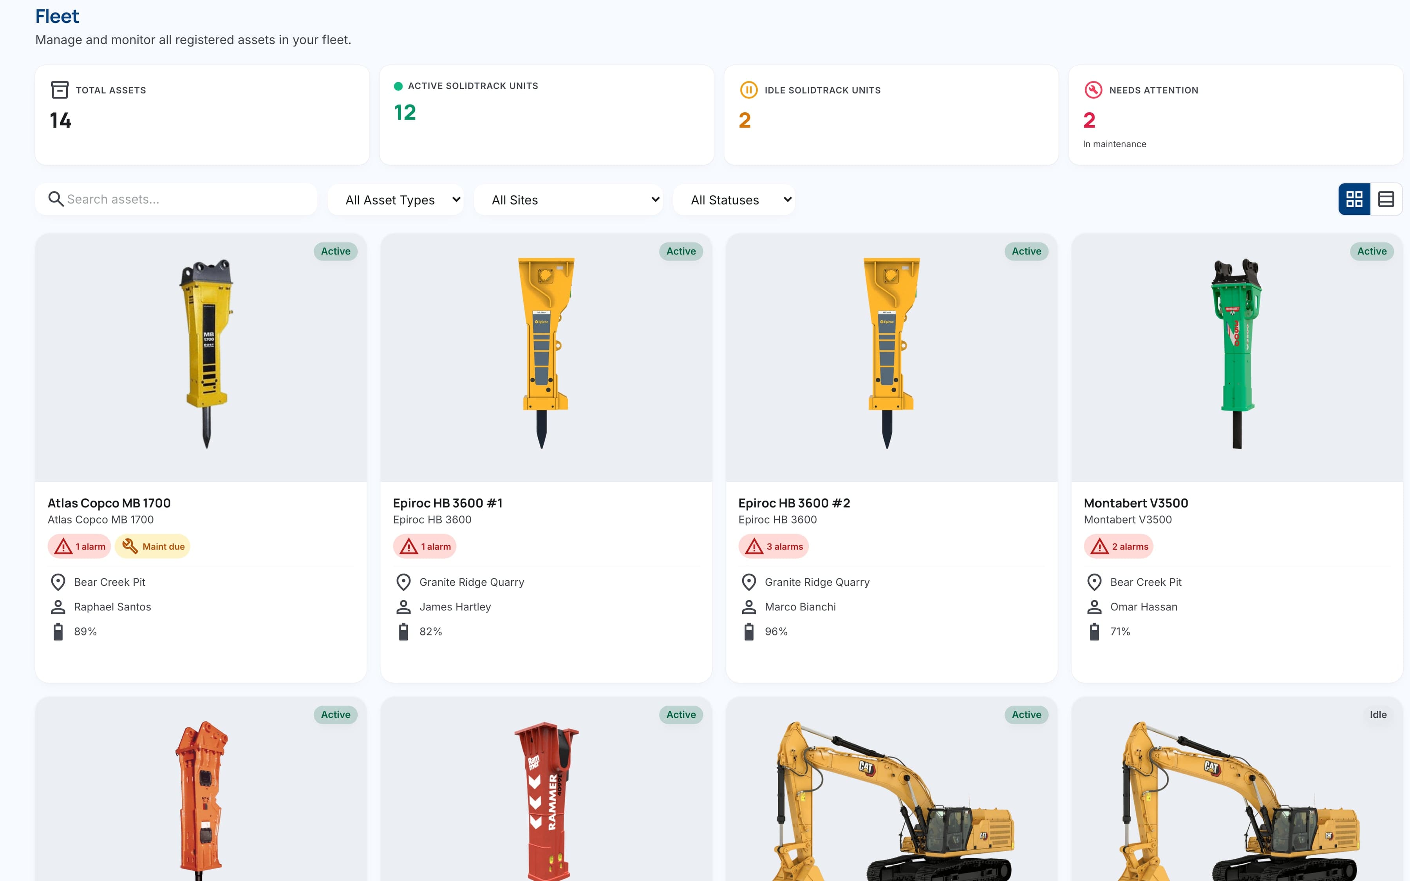Click the In maintenance label
Viewport: 1410px width, 881px height.
pos(1114,144)
